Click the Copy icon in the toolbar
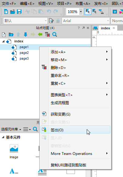Viewport: 123px width, 177px height. click(x=34, y=11)
